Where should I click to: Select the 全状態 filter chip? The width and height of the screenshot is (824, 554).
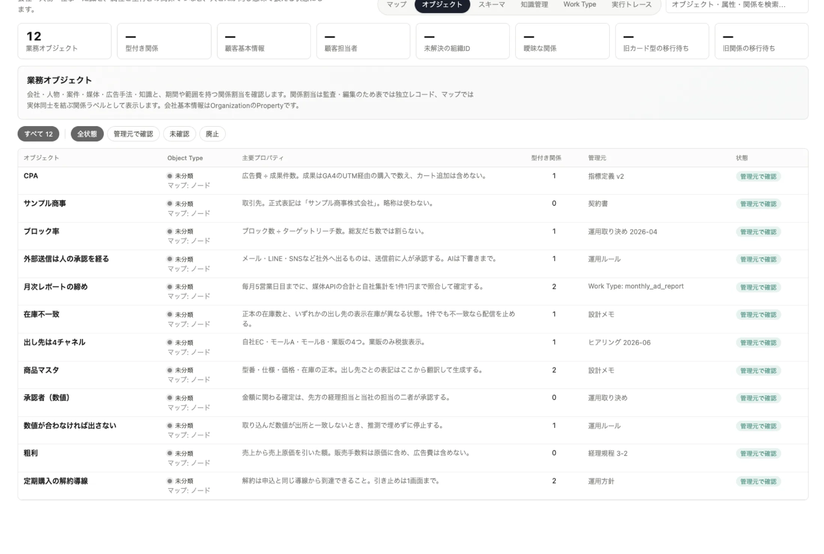pyautogui.click(x=87, y=134)
